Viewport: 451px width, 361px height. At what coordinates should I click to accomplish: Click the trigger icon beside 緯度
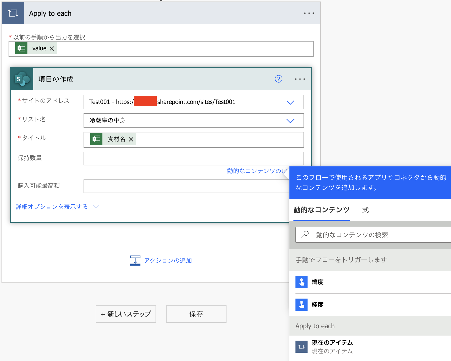302,282
